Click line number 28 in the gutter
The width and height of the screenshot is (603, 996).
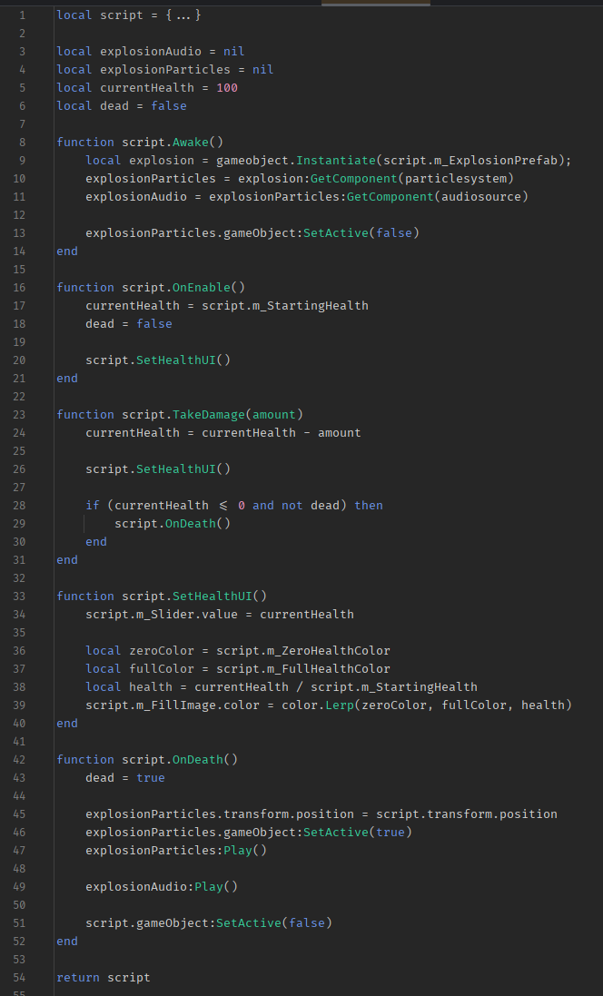click(x=19, y=505)
